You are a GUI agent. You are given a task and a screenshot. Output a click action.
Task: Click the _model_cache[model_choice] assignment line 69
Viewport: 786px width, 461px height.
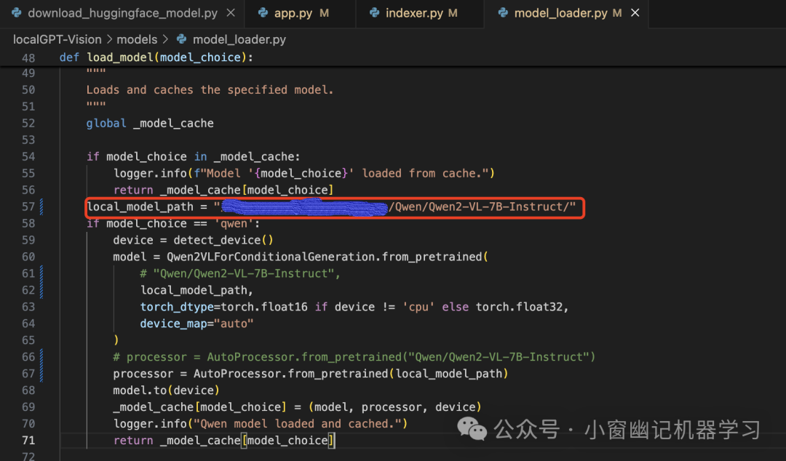coord(298,407)
